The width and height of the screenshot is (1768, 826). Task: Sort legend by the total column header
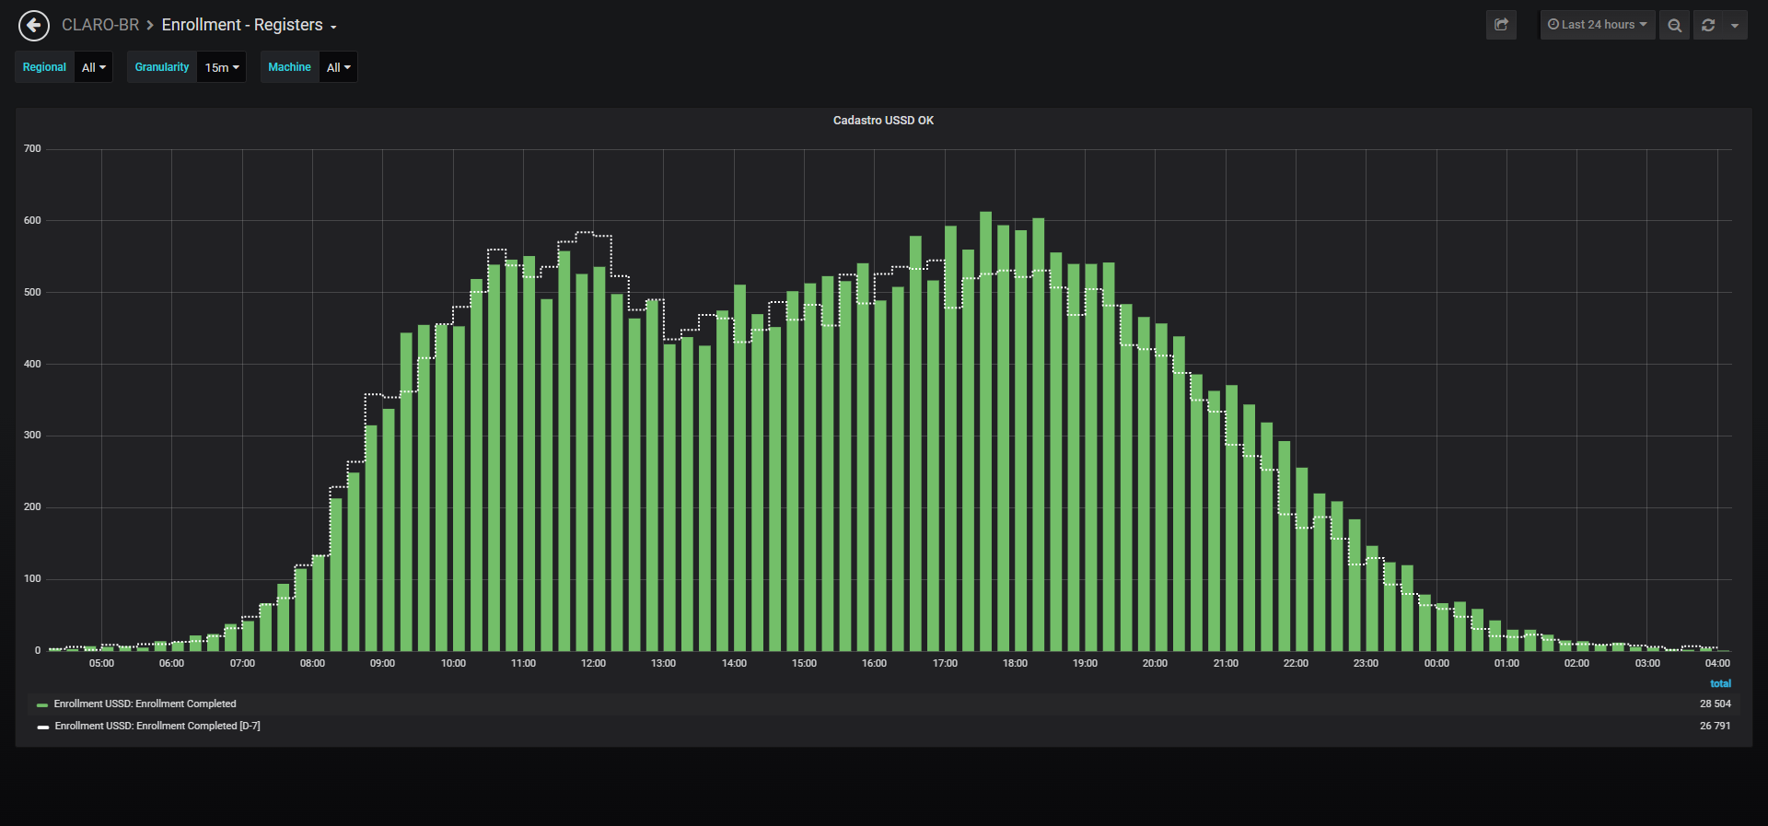(x=1720, y=683)
